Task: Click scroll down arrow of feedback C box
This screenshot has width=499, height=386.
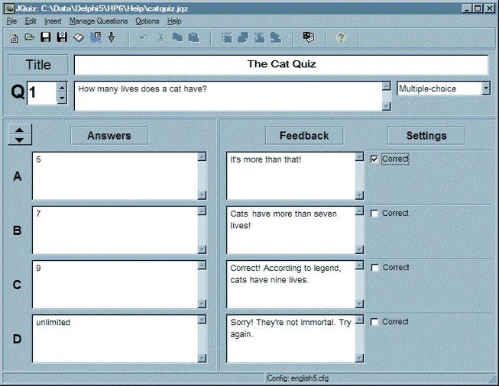Action: point(359,304)
